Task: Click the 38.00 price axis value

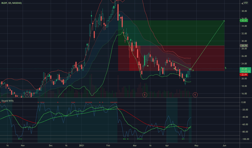Action: 244,11
